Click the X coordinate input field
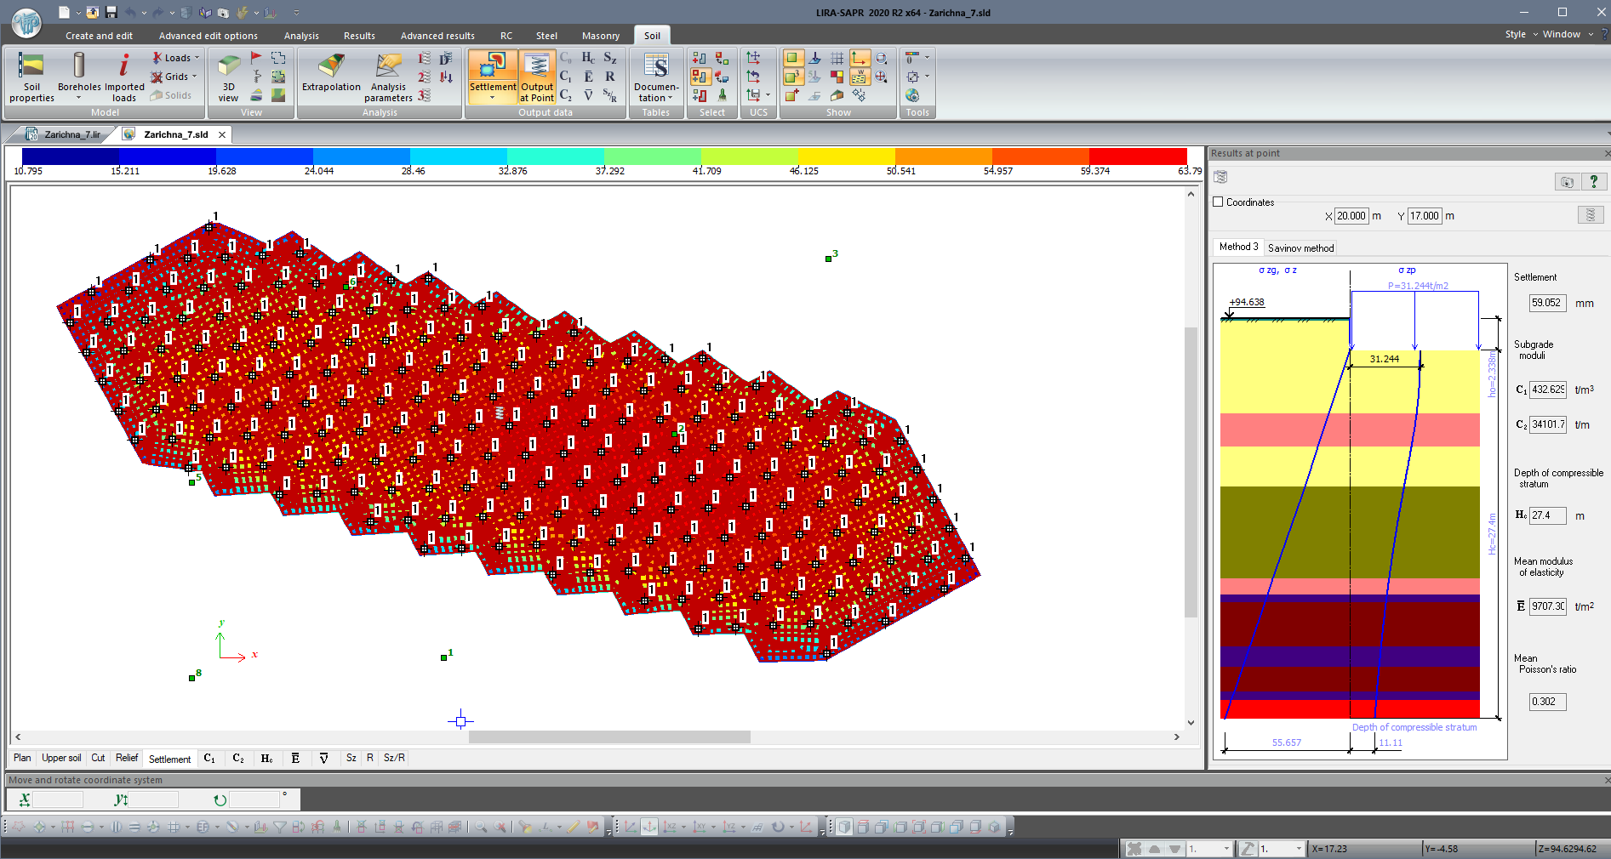Viewport: 1611px width, 859px height. click(1351, 216)
